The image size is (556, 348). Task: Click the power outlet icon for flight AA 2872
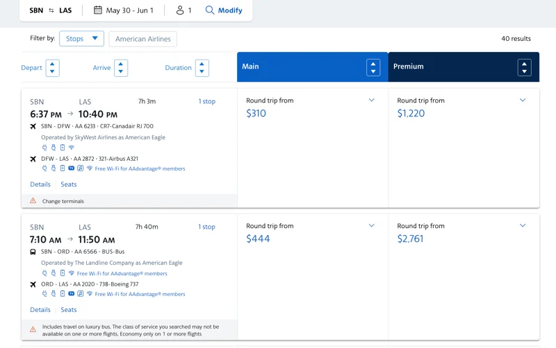[44, 168]
